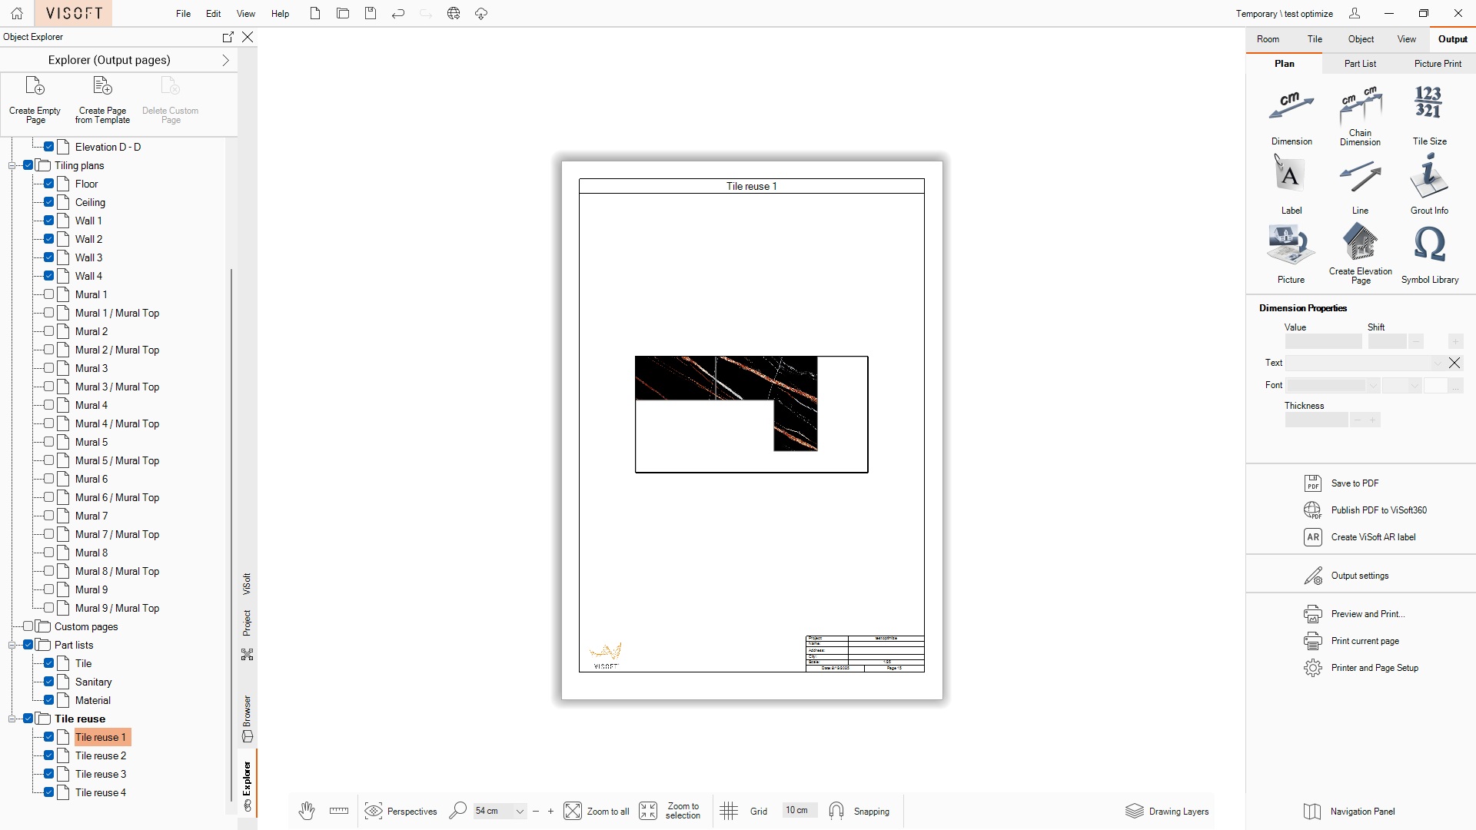Switch to the Part List tab

[1360, 64]
